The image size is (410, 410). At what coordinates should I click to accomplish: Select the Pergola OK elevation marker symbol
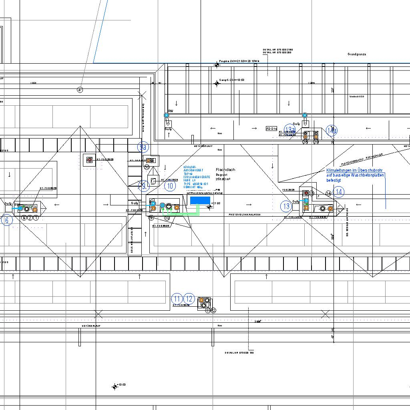tap(217, 64)
